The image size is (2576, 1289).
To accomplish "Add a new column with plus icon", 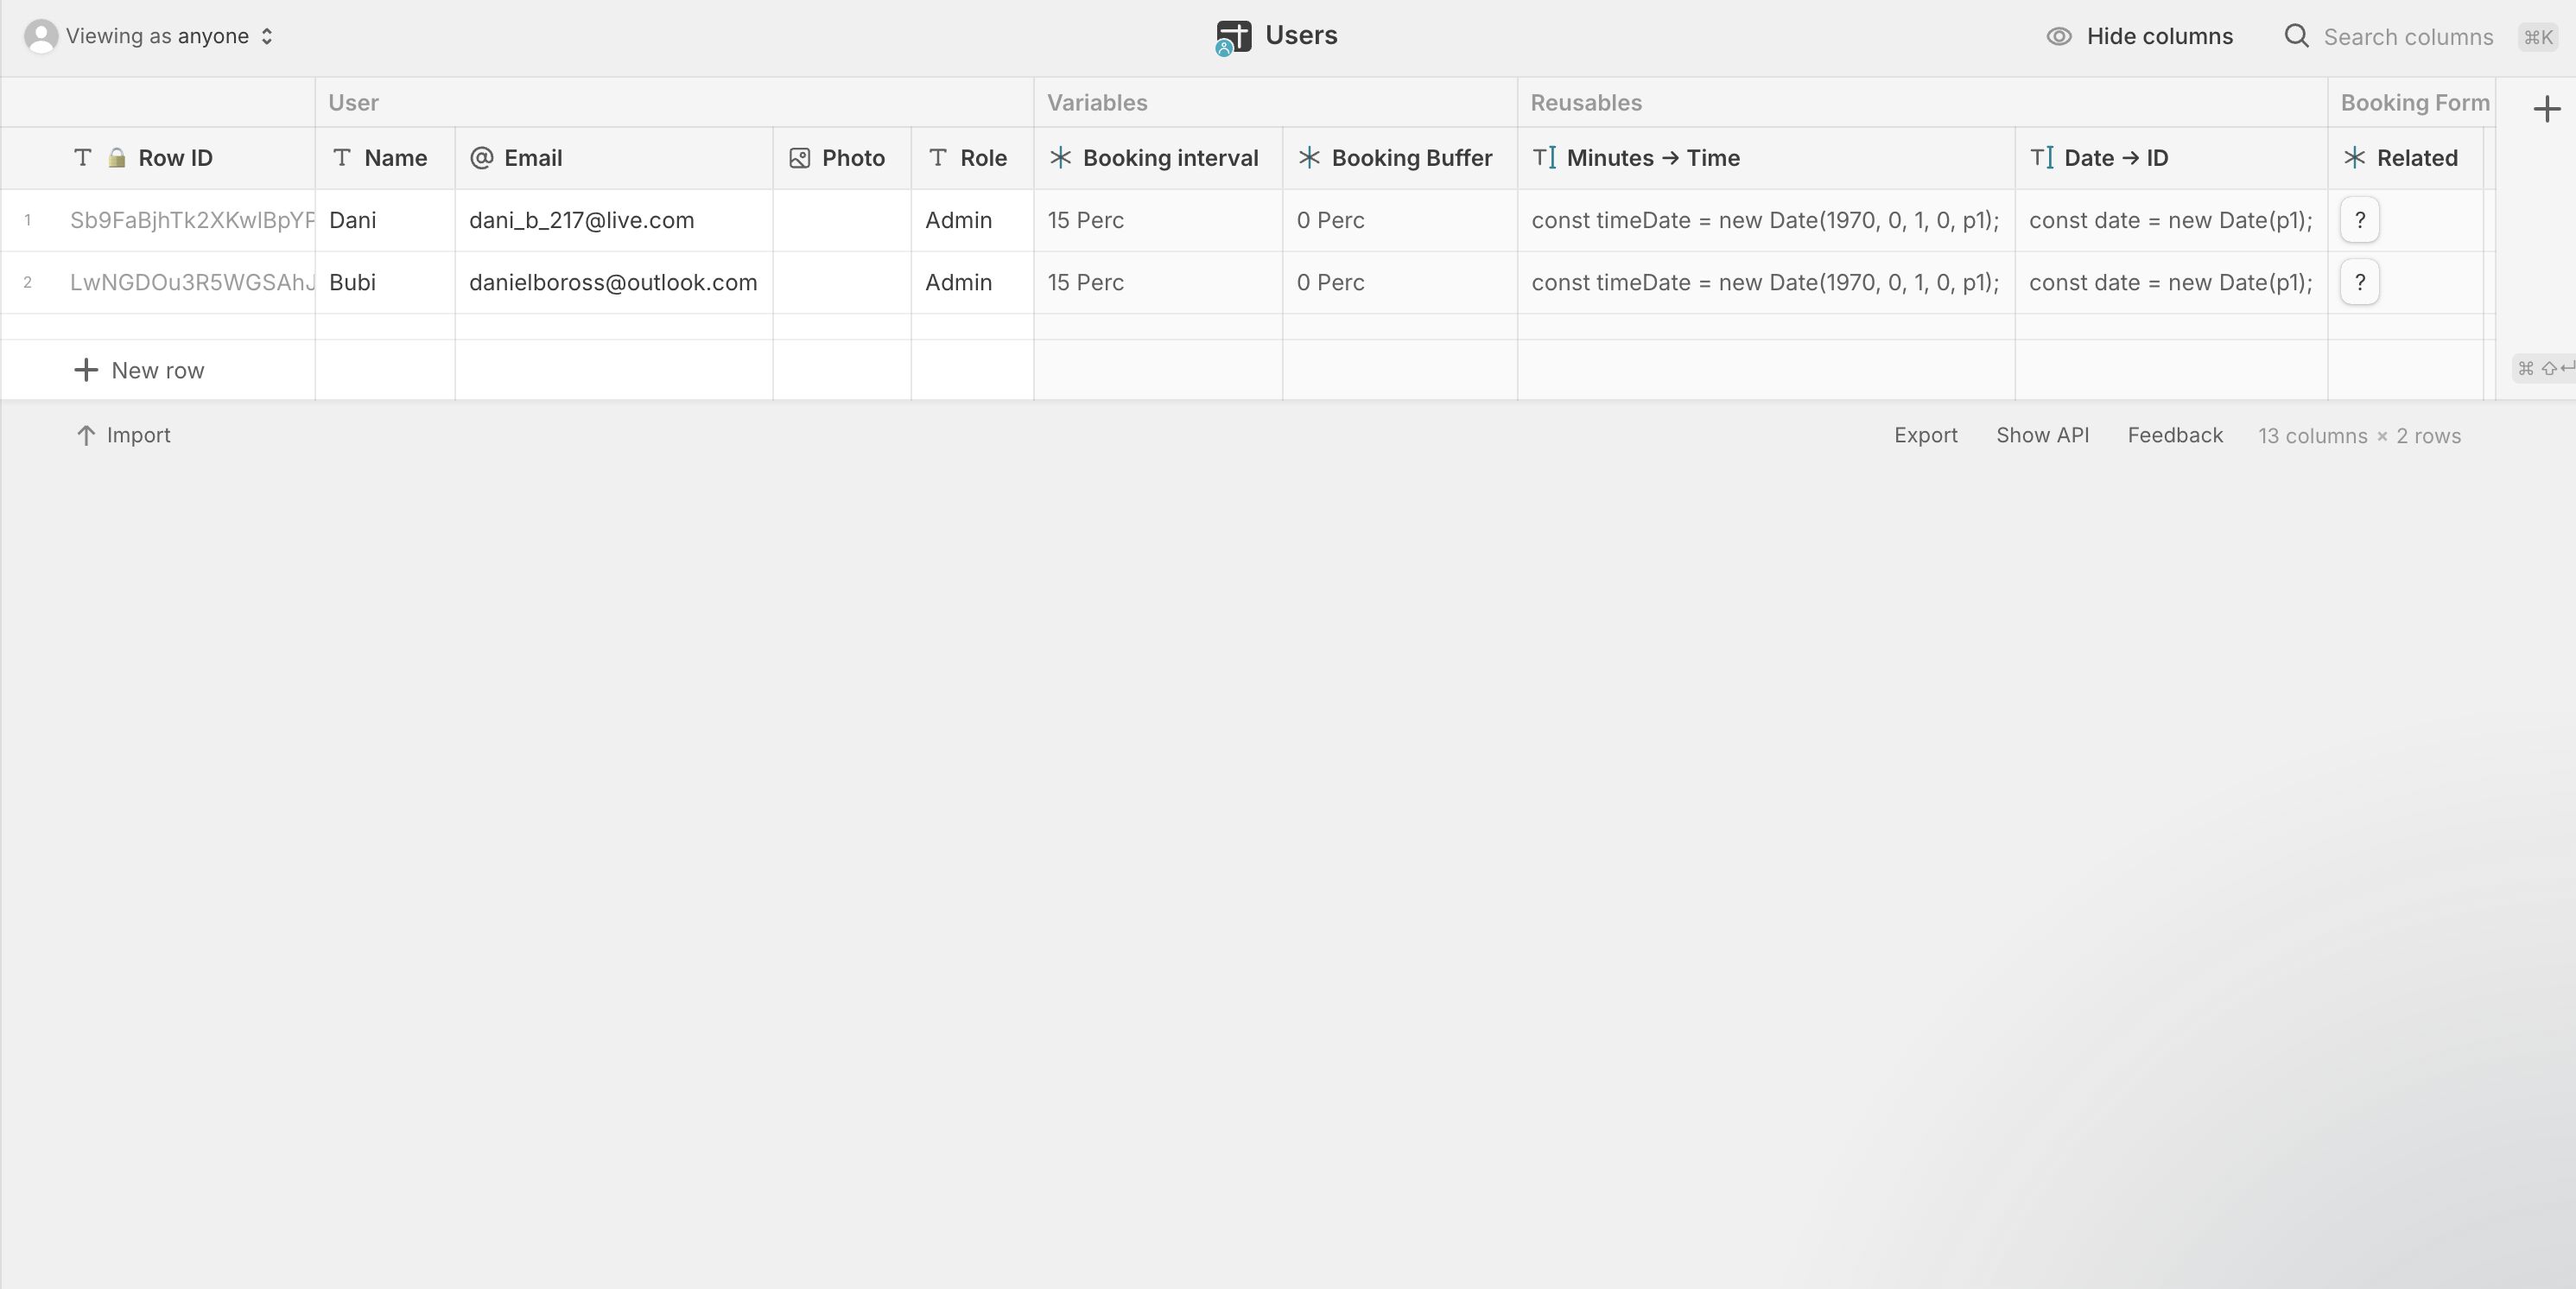I will (x=2547, y=109).
